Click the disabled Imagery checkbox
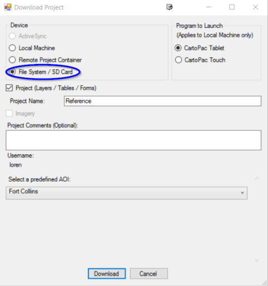 9,113
